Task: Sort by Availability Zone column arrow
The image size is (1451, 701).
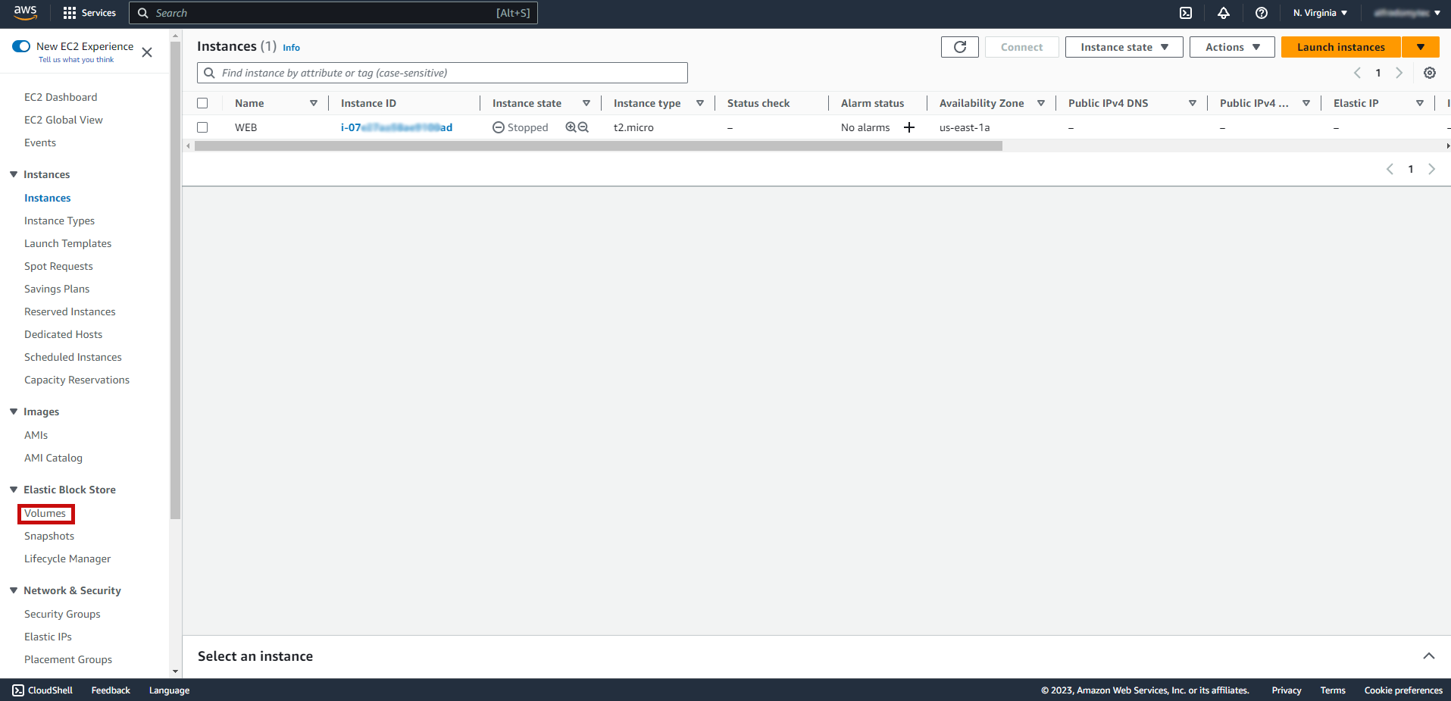Action: click(x=1041, y=103)
